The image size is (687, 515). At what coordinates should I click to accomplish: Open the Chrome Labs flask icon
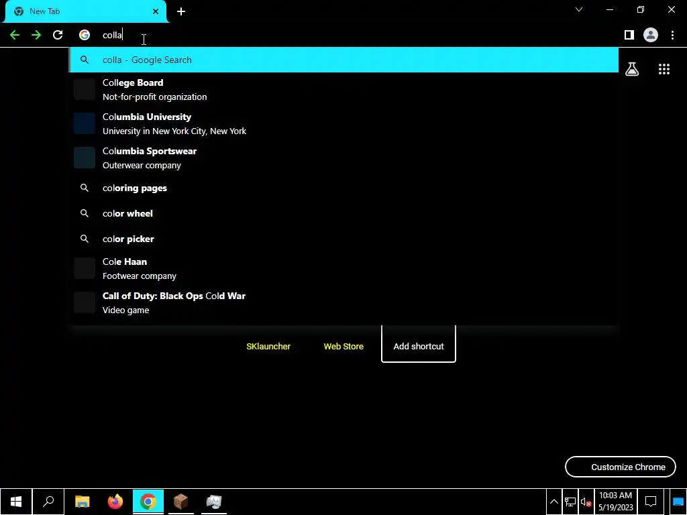coord(632,69)
